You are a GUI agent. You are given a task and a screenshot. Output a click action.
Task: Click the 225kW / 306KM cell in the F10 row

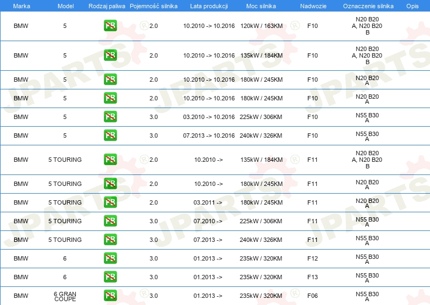coord(261,117)
